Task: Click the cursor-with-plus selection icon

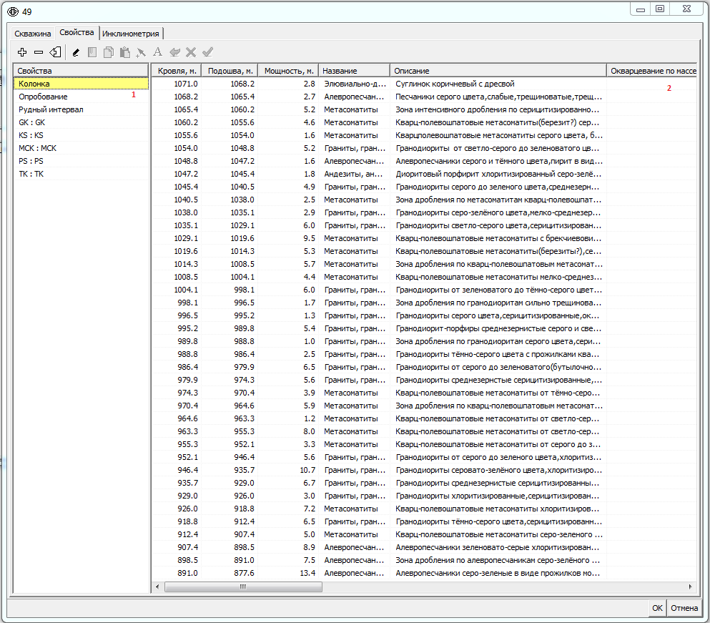Action: [x=141, y=52]
